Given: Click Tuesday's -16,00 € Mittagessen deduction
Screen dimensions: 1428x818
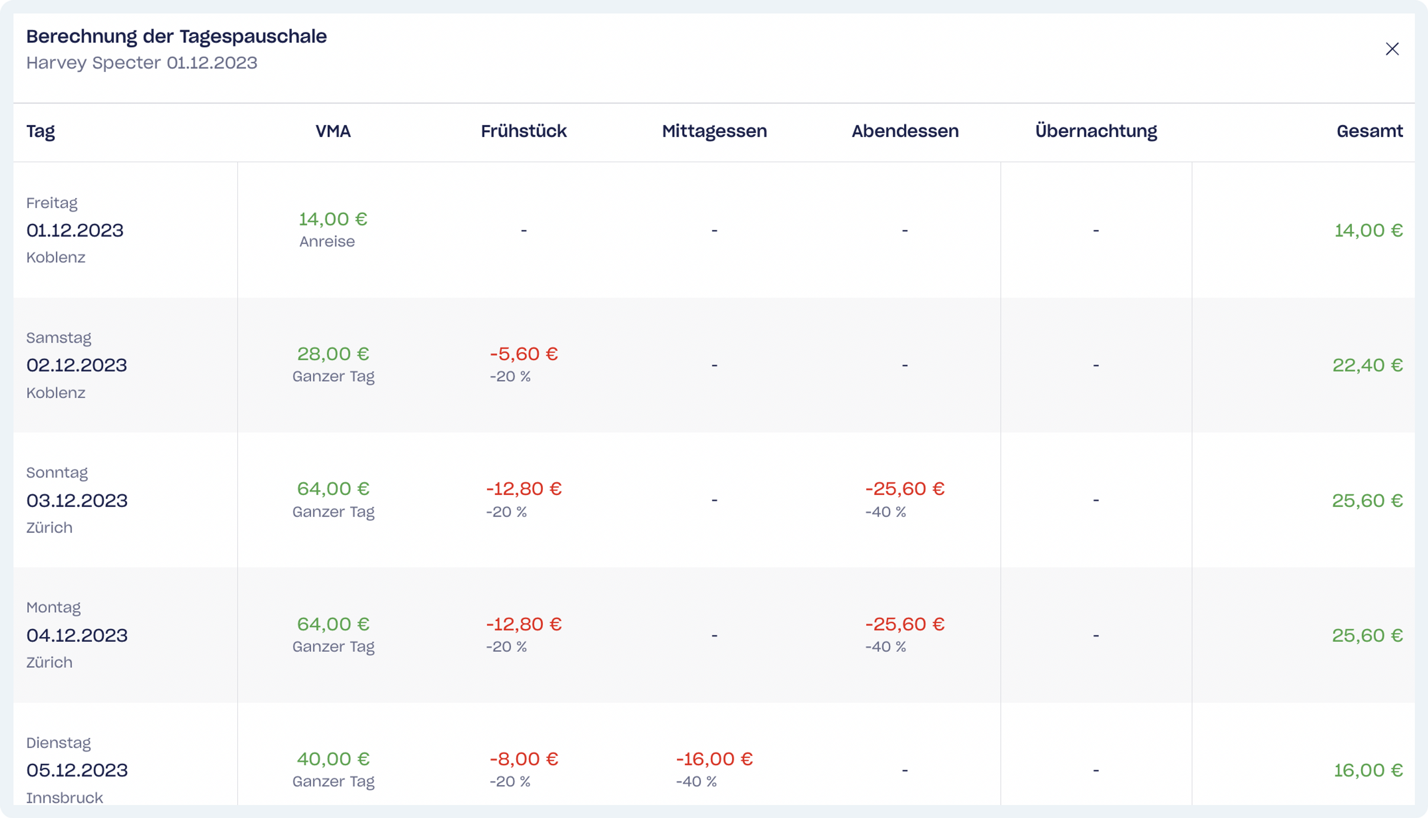Looking at the screenshot, I should pos(714,759).
